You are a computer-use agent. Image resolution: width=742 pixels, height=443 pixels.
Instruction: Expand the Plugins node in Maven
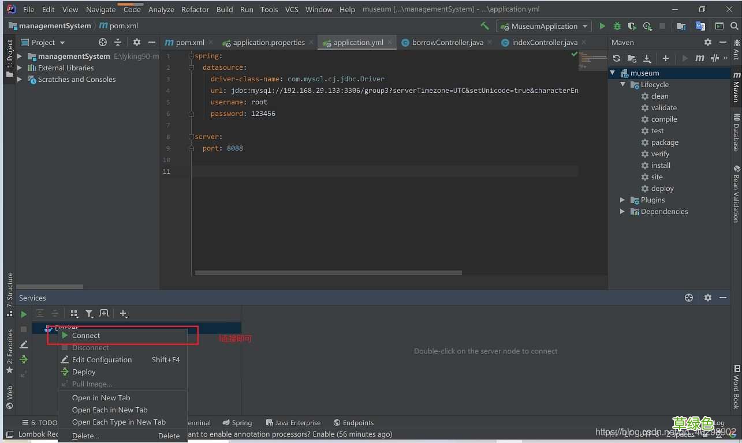(x=622, y=200)
